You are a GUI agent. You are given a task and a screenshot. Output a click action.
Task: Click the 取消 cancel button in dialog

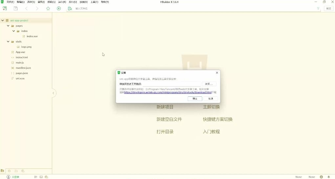(x=211, y=99)
